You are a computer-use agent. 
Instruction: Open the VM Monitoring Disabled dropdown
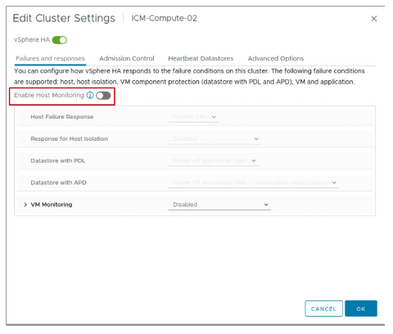tap(219, 205)
